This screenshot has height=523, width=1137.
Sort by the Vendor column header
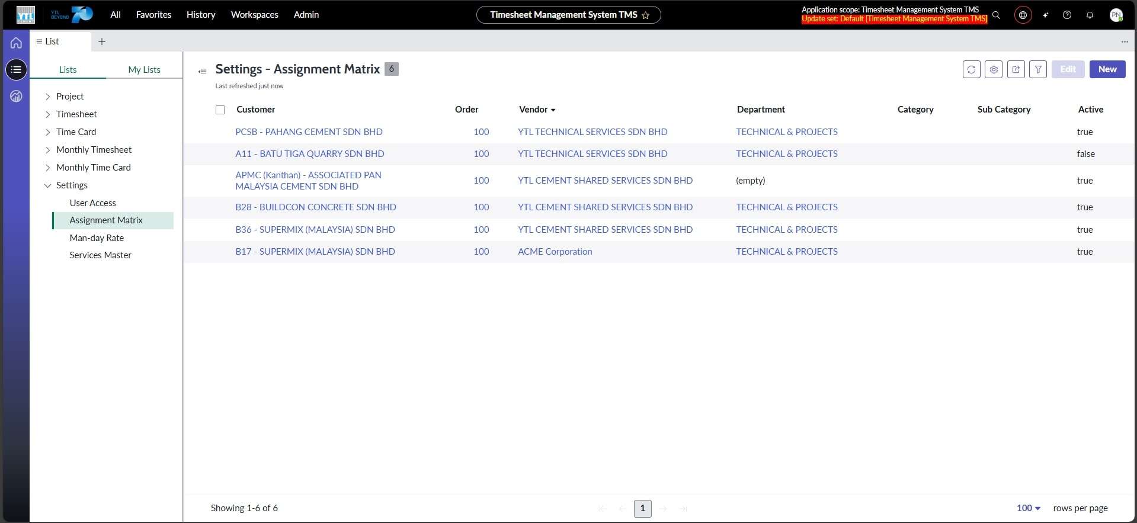click(533, 110)
